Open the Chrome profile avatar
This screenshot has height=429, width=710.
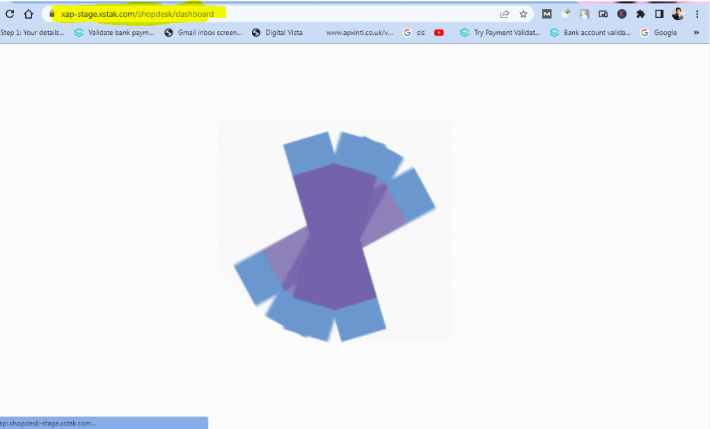[x=678, y=14]
